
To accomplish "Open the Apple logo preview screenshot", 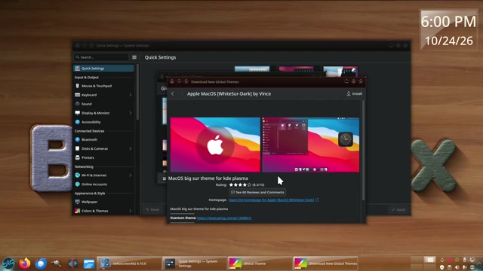I will click(215, 145).
